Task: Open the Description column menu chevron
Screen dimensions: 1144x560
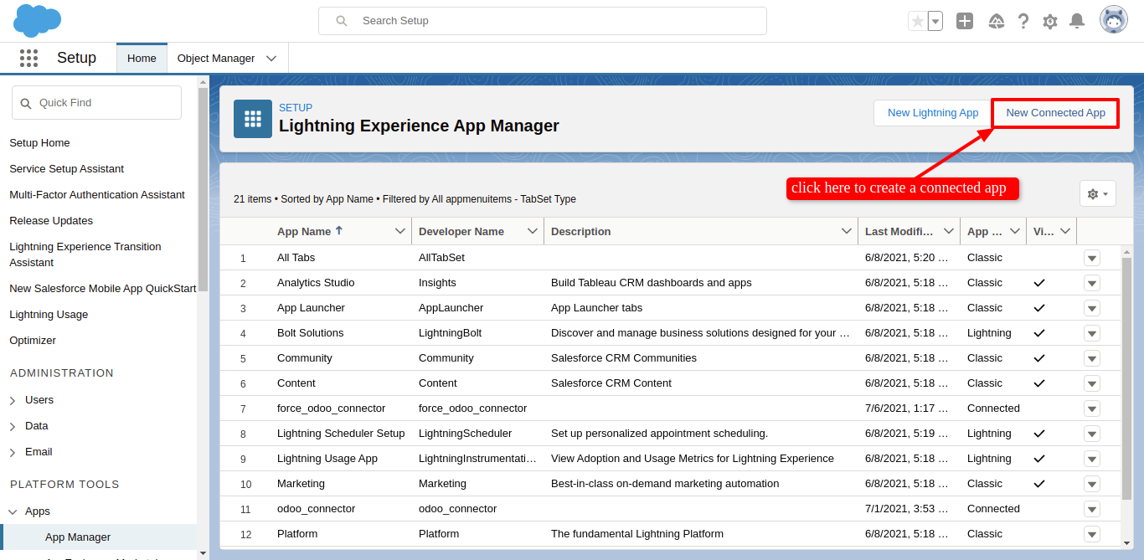Action: click(x=847, y=231)
